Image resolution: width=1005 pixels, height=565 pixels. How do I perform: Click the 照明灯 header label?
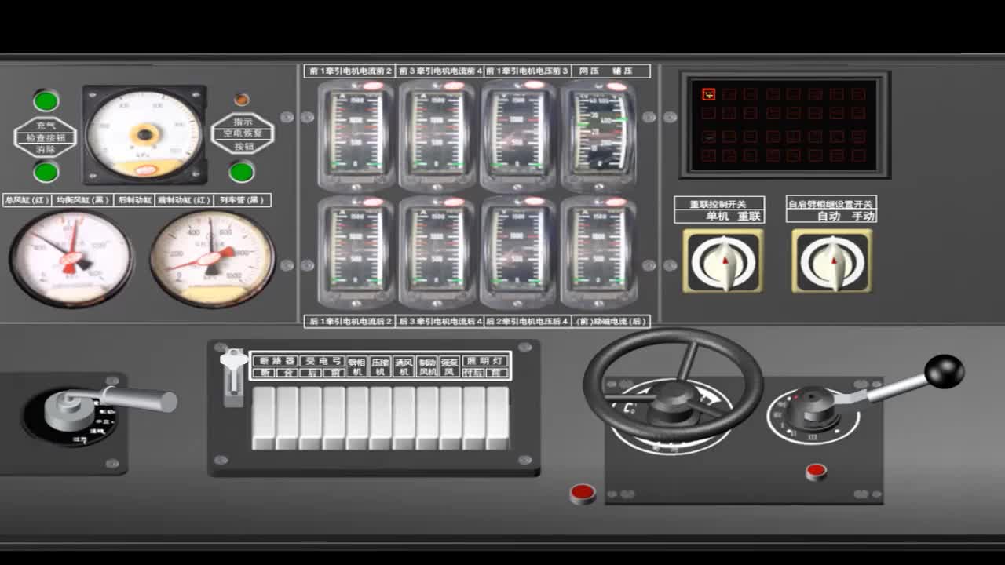click(485, 361)
